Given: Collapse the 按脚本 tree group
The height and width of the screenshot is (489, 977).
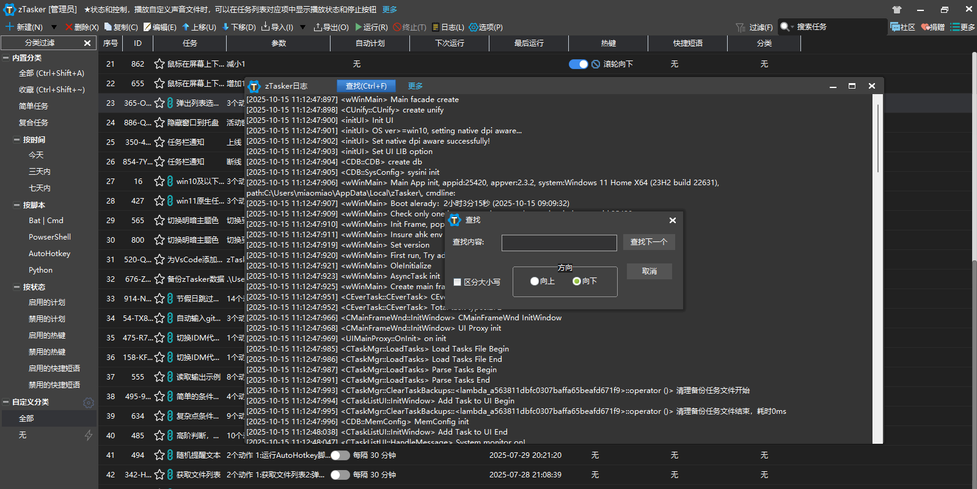Looking at the screenshot, I should (x=16, y=205).
